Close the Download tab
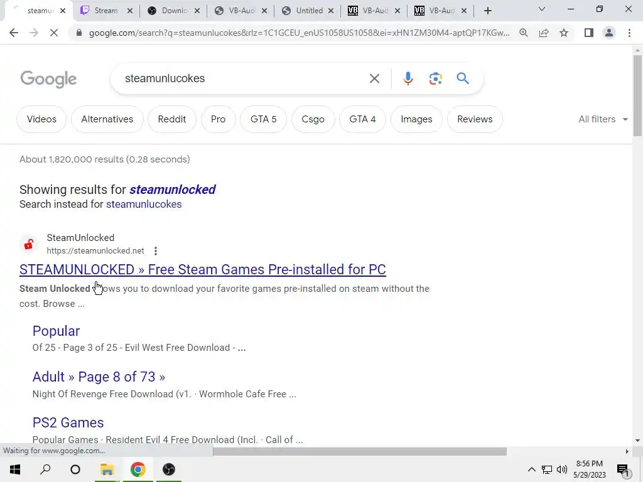The image size is (643, 482). 197,11
